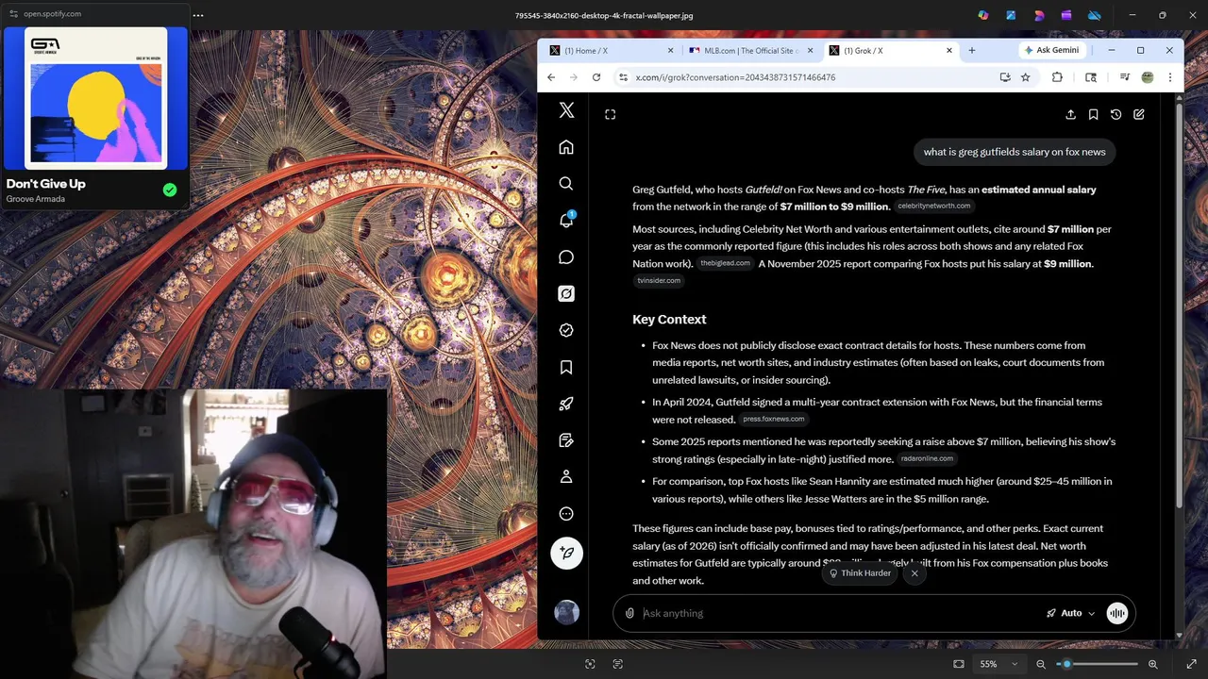1208x679 pixels.
Task: Open a new Chrome tab
Action: [972, 50]
